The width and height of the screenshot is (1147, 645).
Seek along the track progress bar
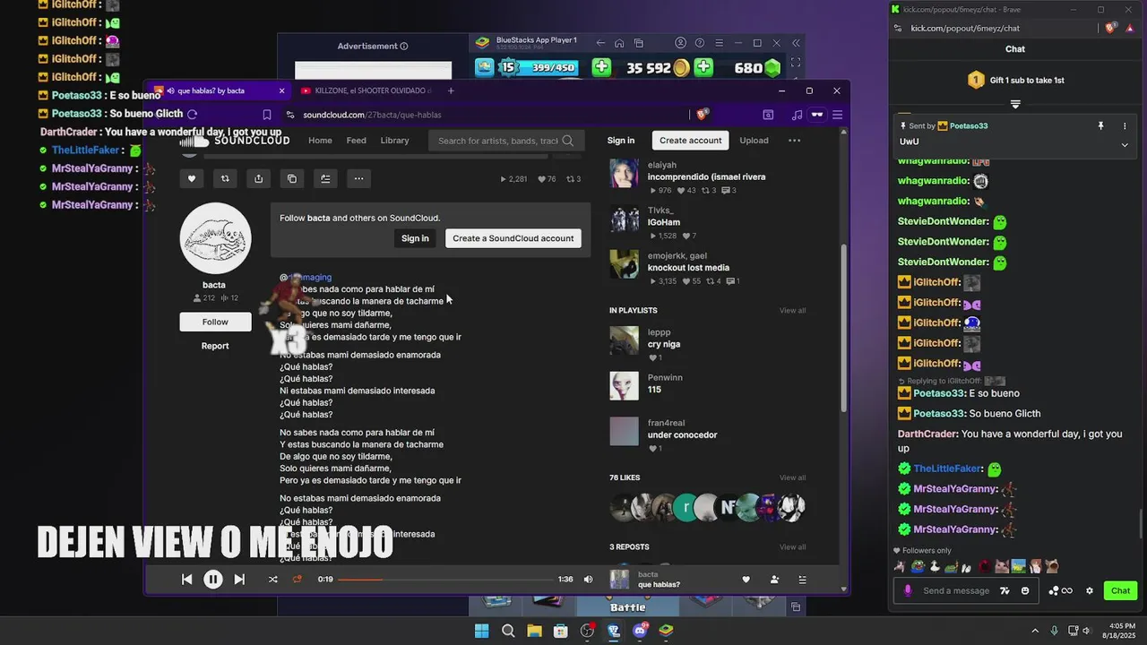point(444,580)
